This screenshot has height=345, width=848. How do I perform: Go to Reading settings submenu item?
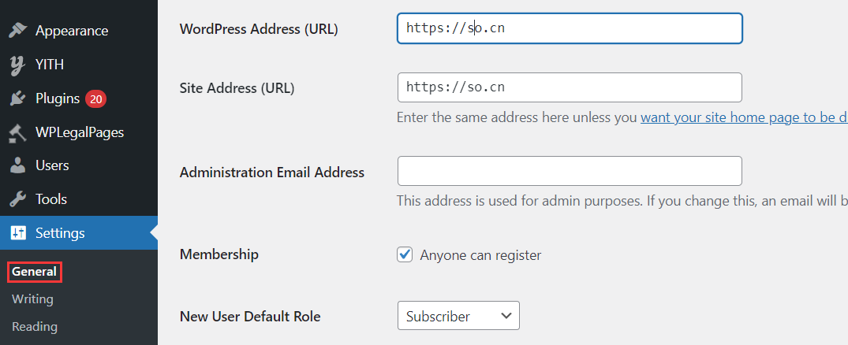(x=34, y=326)
